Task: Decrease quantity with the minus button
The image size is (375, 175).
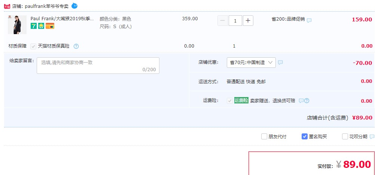Action: tap(222, 21)
